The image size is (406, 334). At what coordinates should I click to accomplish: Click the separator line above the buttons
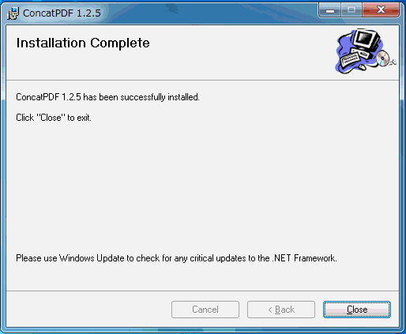click(x=203, y=291)
